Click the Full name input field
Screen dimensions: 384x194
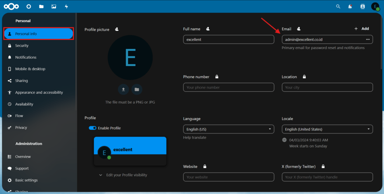tap(228, 39)
